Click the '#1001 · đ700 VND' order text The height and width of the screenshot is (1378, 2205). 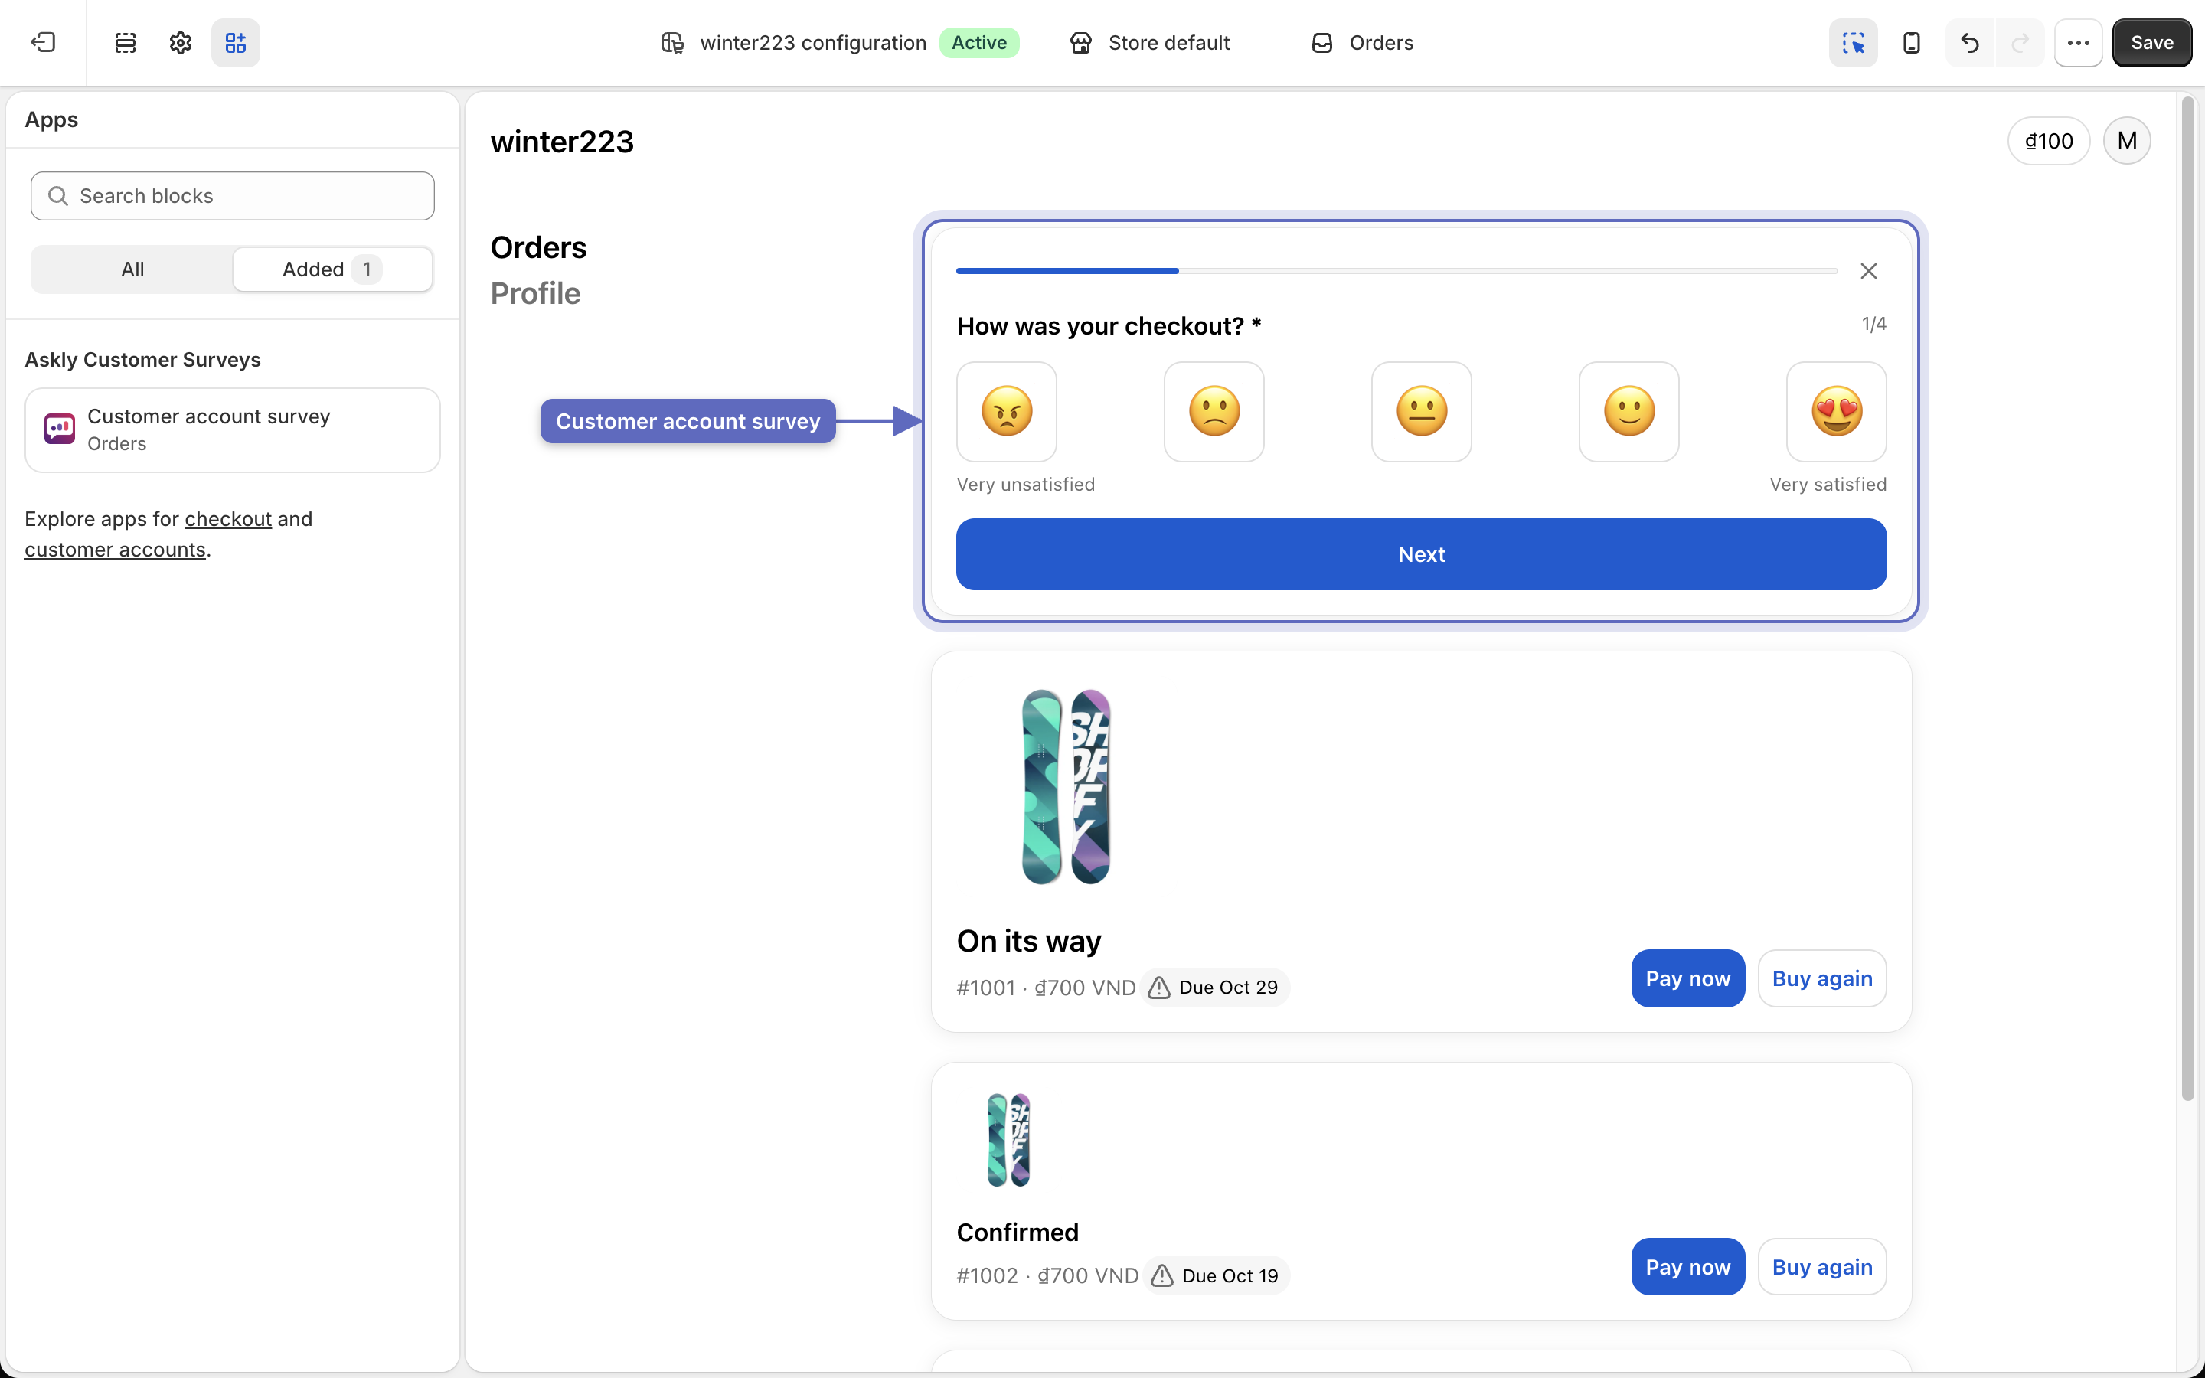[x=1046, y=987]
